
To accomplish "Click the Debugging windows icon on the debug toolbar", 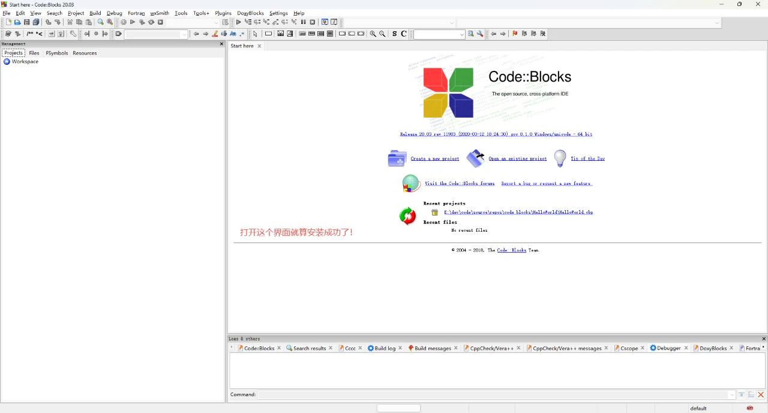I will pos(325,22).
